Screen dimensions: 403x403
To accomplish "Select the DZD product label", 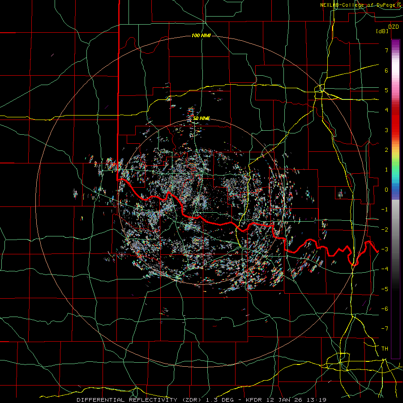I will pyautogui.click(x=393, y=27).
